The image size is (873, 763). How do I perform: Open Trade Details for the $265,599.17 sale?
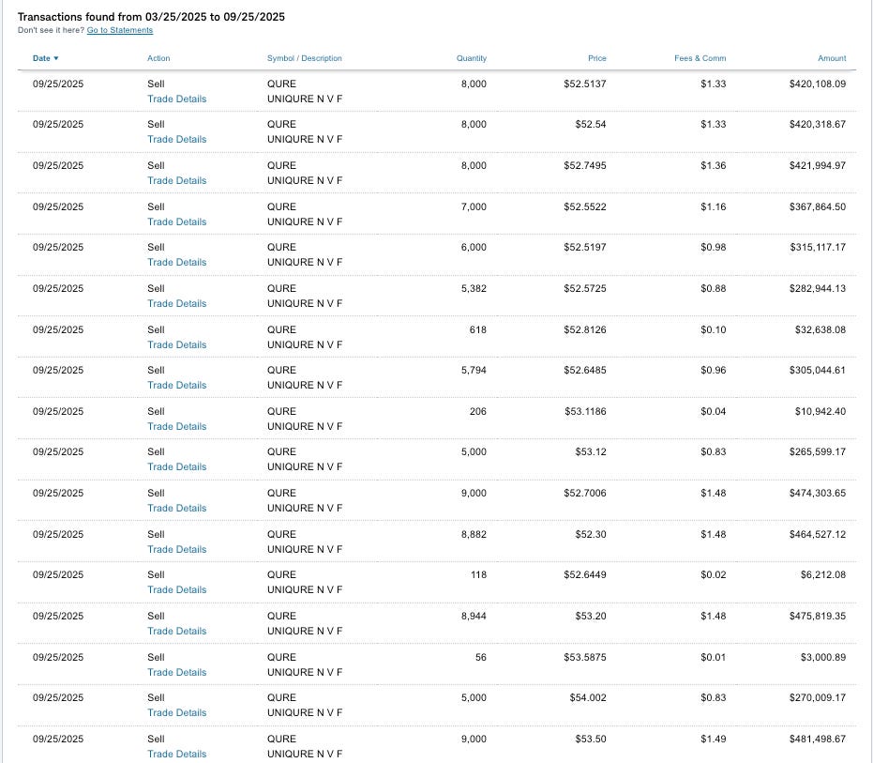click(177, 466)
